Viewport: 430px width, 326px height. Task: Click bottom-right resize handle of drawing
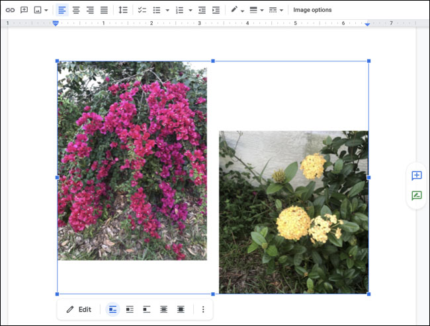(x=369, y=294)
